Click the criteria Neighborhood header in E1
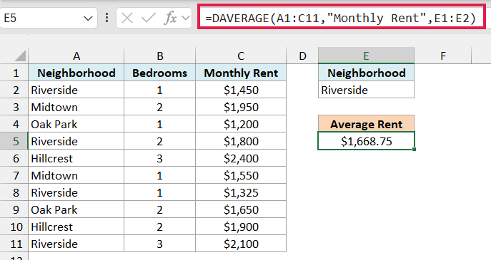 pos(366,73)
